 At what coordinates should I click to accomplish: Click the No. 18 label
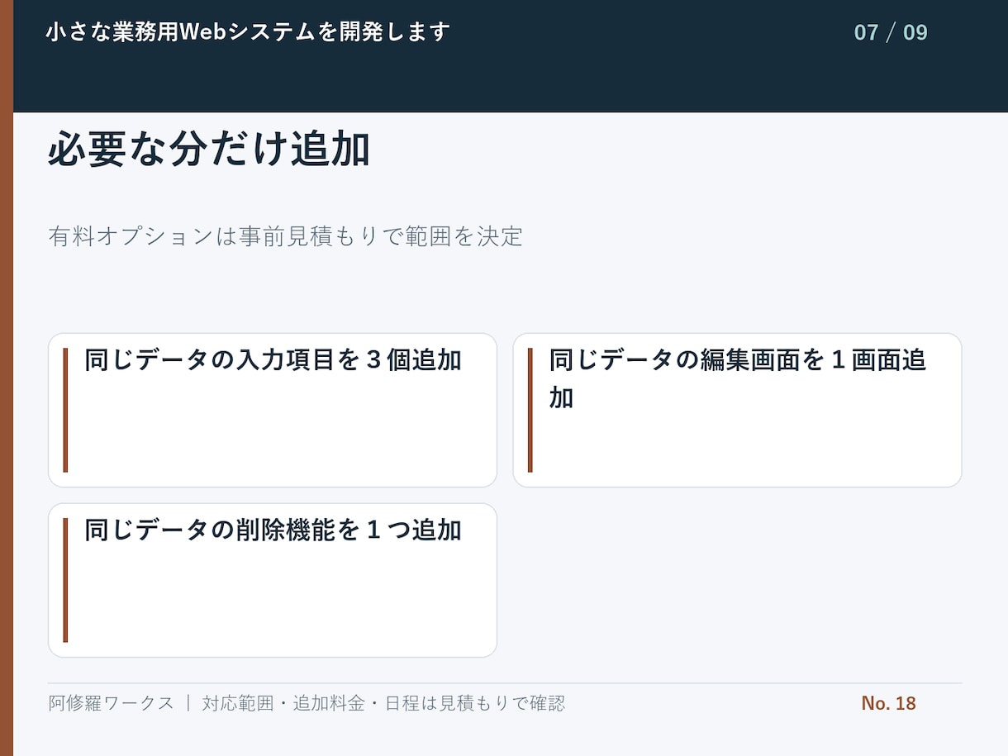(x=889, y=703)
